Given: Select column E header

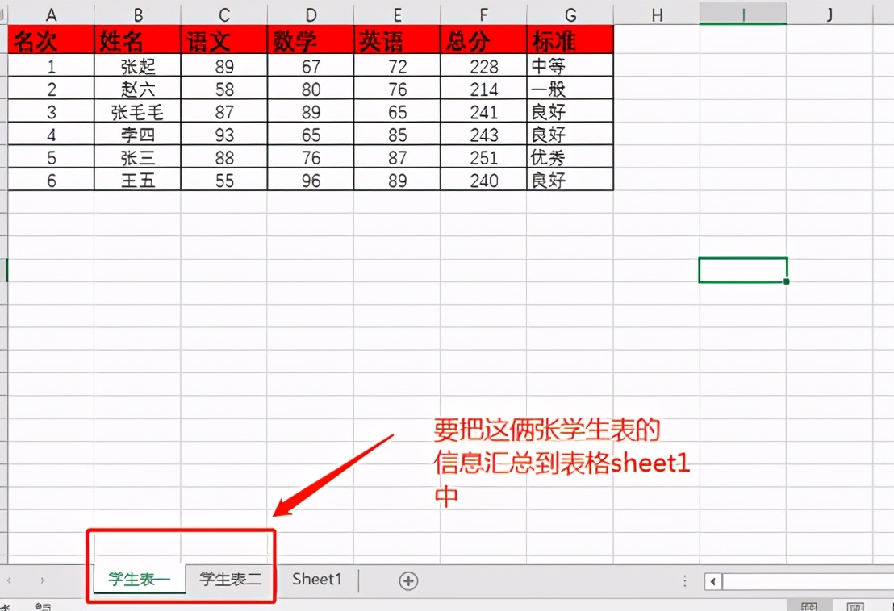Looking at the screenshot, I should (398, 15).
